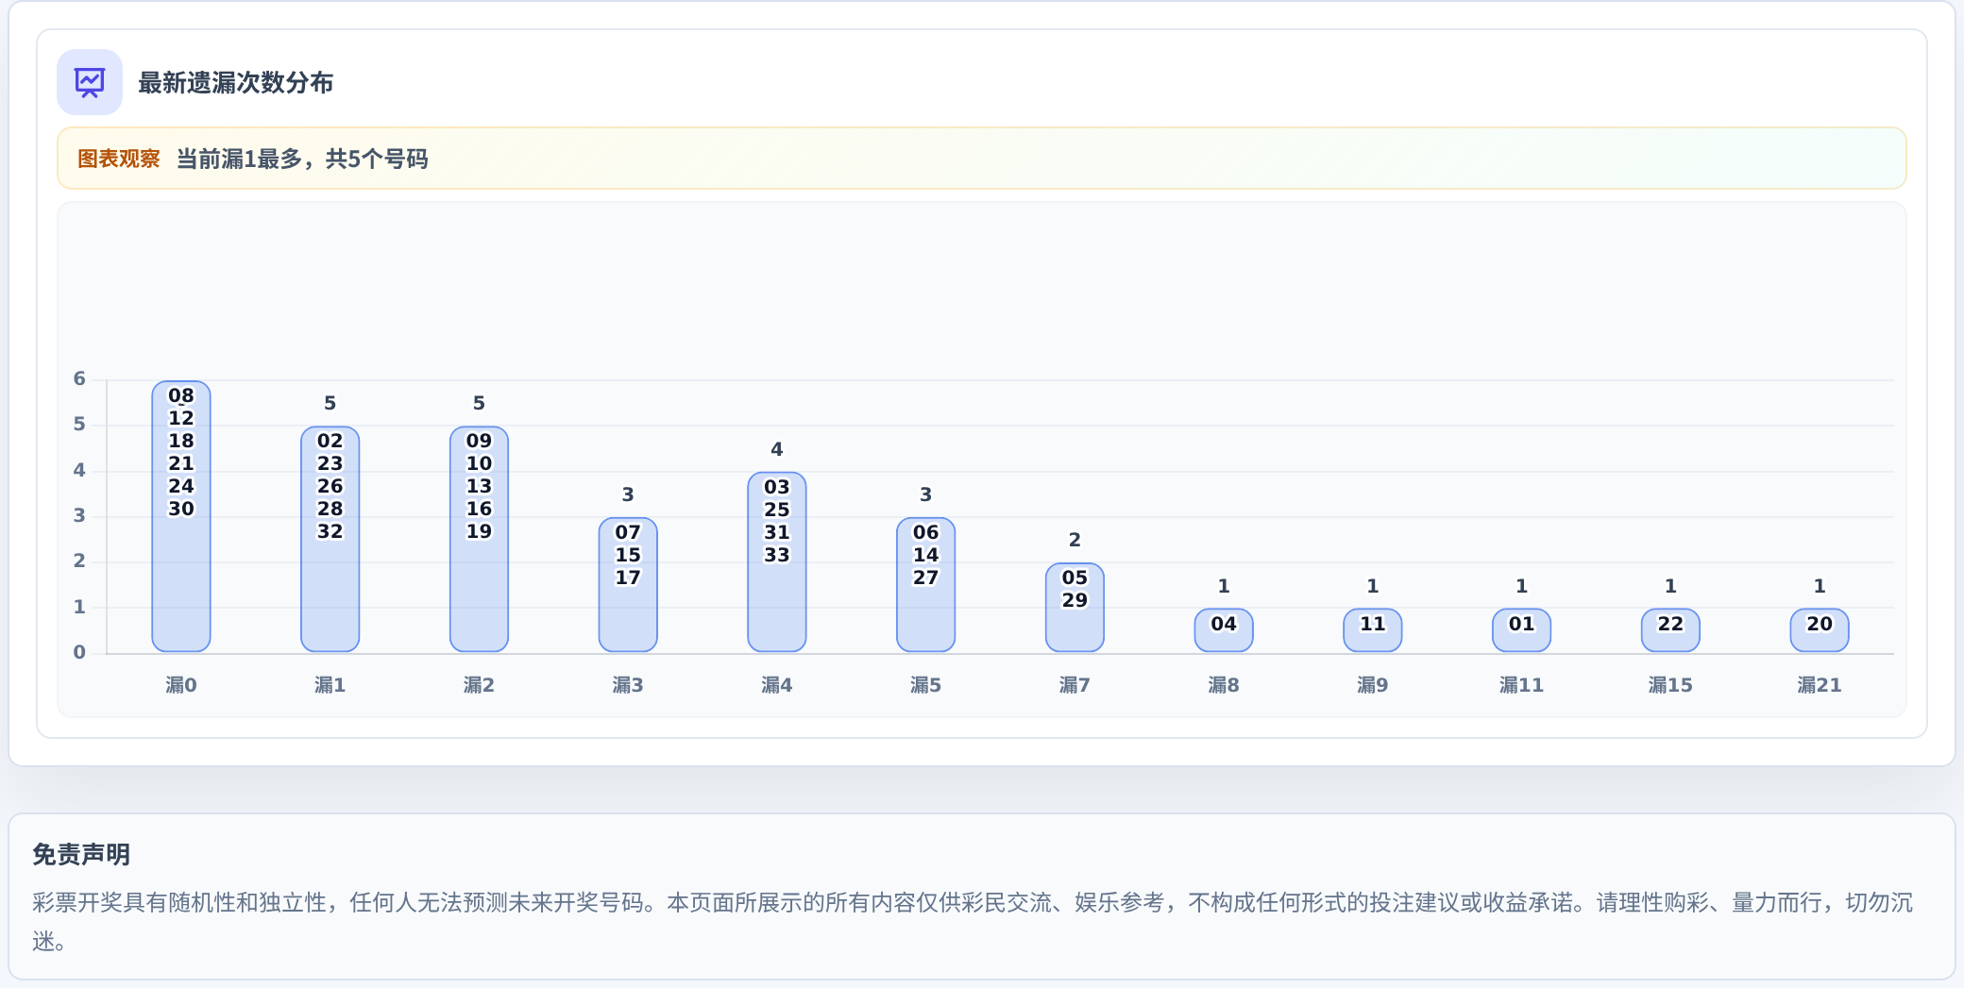This screenshot has width=1964, height=988.
Task: Click the x-axis label 漏8
Action: coord(1224,685)
